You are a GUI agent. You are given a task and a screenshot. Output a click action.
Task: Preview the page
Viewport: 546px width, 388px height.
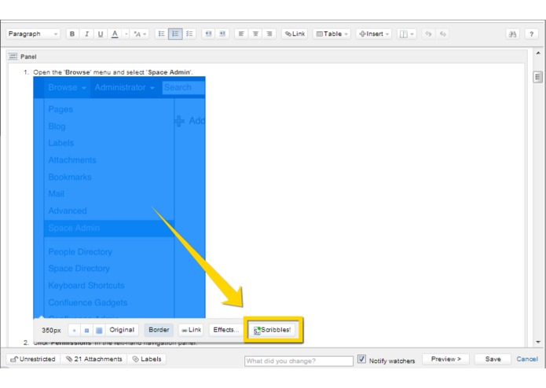445,359
